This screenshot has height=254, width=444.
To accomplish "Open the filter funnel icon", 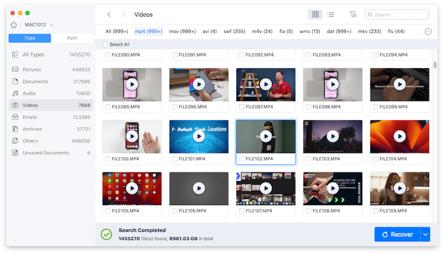I will [x=354, y=14].
